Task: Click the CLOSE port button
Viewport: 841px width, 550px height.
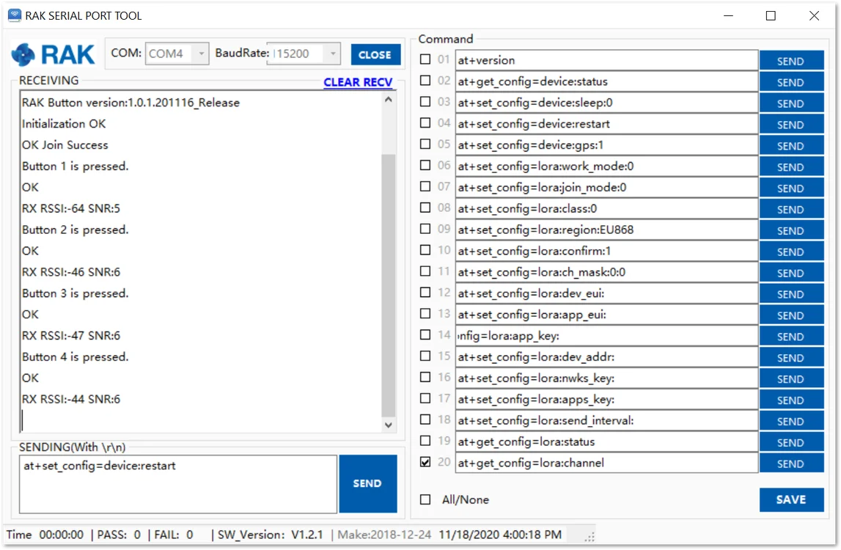Action: (375, 55)
